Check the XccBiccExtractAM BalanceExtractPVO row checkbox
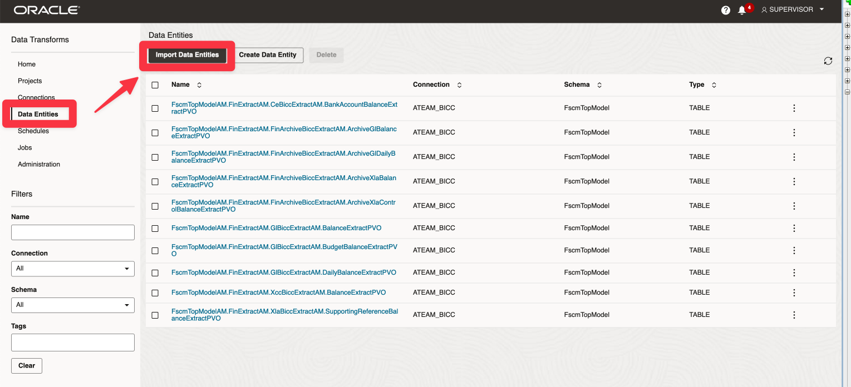The width and height of the screenshot is (851, 387). pyautogui.click(x=155, y=292)
